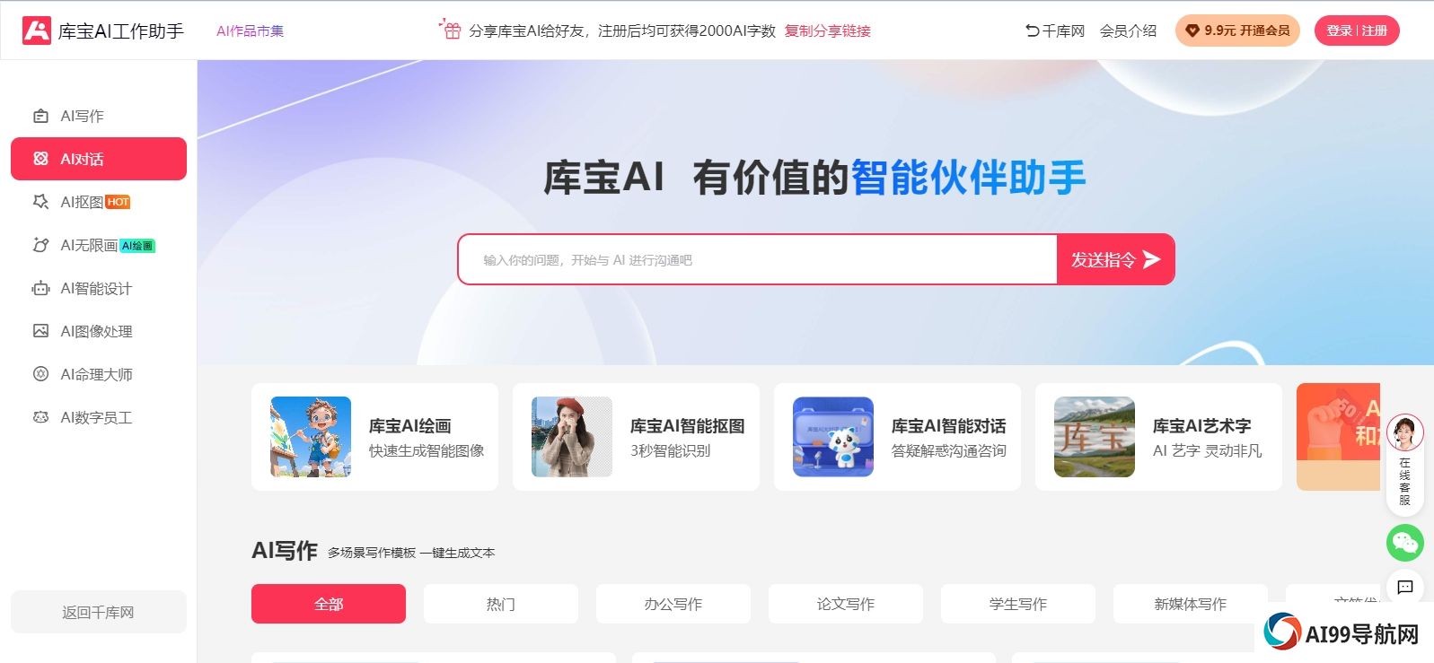Open the 库宝AI艺术字 card thumbnail
The height and width of the screenshot is (663, 1434).
1095,437
